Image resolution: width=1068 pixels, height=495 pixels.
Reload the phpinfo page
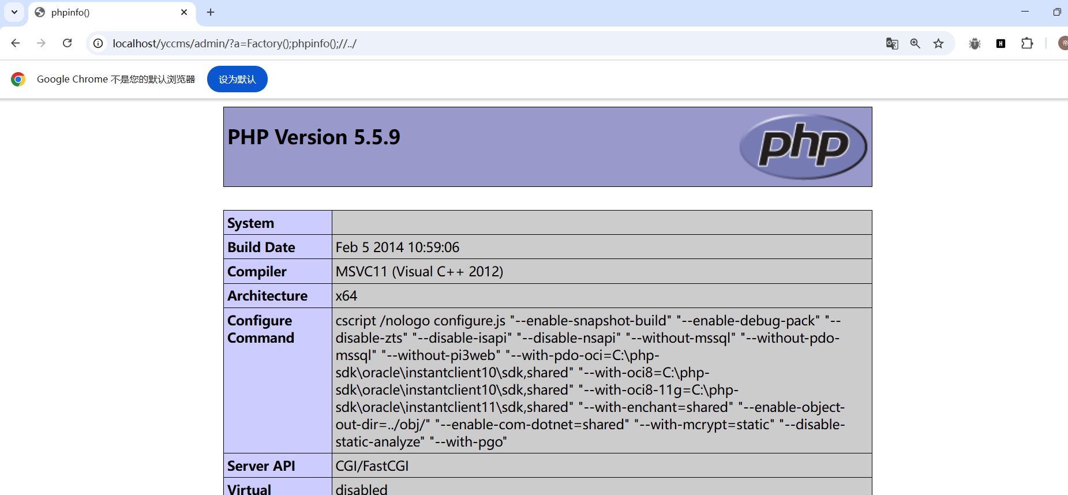tap(68, 43)
